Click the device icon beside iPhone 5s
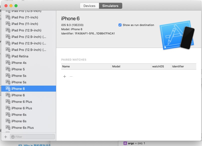This screenshot has height=146, width=202. tap(8, 76)
